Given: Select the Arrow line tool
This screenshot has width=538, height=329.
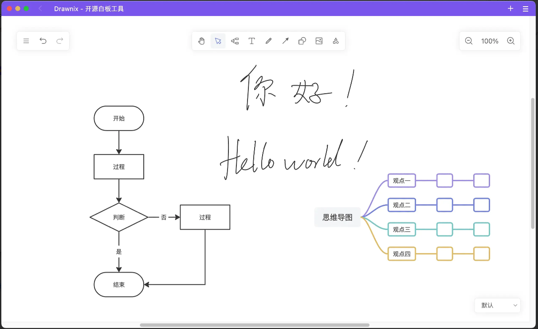Looking at the screenshot, I should (285, 41).
